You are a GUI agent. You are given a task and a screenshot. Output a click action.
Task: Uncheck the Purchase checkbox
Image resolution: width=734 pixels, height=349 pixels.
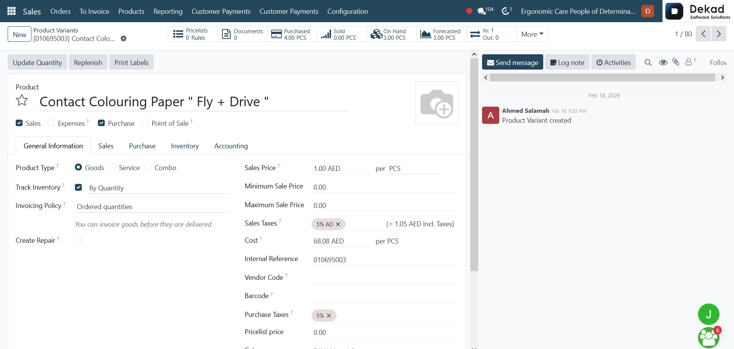coord(101,123)
